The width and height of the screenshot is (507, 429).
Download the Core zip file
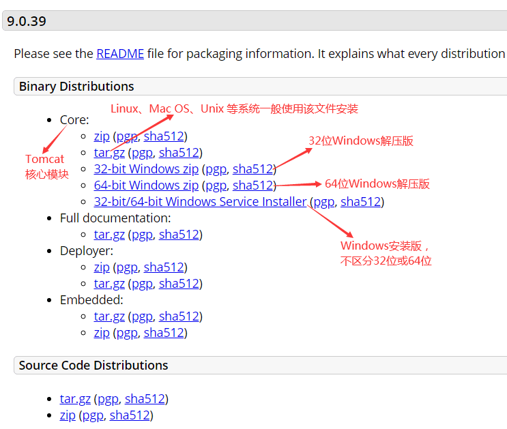102,136
